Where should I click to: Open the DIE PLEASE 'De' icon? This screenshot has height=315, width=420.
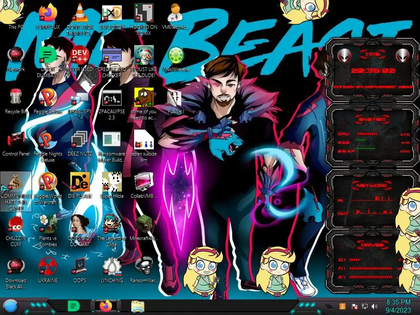80,182
